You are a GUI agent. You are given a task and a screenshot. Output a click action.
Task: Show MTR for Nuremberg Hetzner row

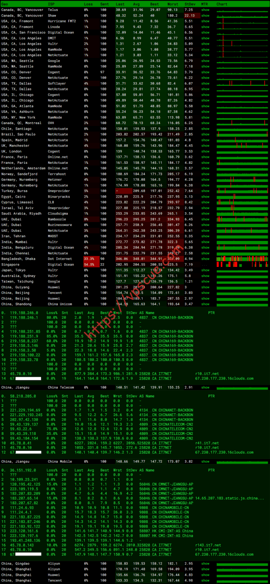click(205, 180)
